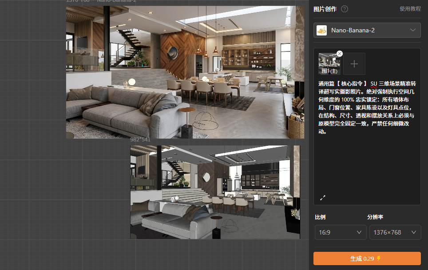Viewport: 428px width, 270px height.
Task: Click the help question mark beside 图片创作
Action: (345, 9)
